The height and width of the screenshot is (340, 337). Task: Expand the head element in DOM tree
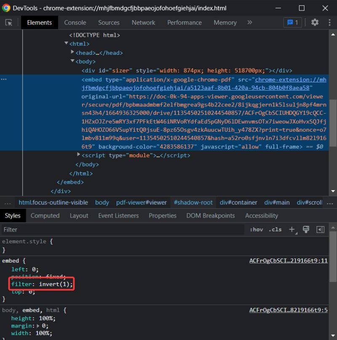(72, 52)
